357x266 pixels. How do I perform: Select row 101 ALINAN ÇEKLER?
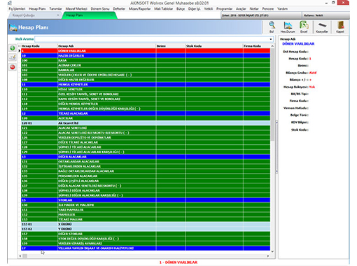click(x=146, y=65)
